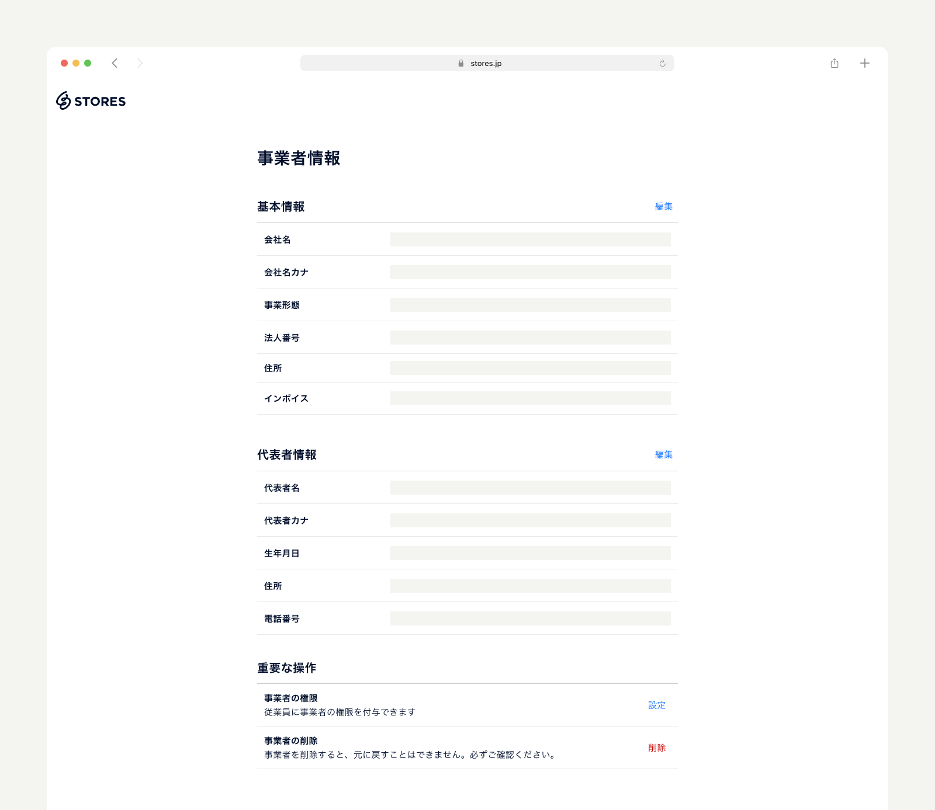Viewport: 935px width, 810px height.
Task: Select the 電話番号 input field
Action: coord(530,618)
